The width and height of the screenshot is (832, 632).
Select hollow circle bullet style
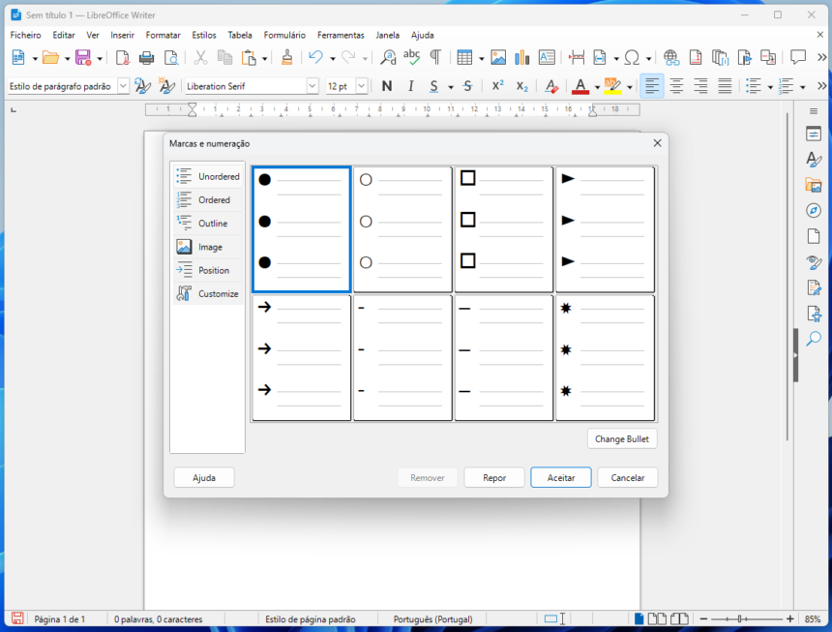pos(402,229)
